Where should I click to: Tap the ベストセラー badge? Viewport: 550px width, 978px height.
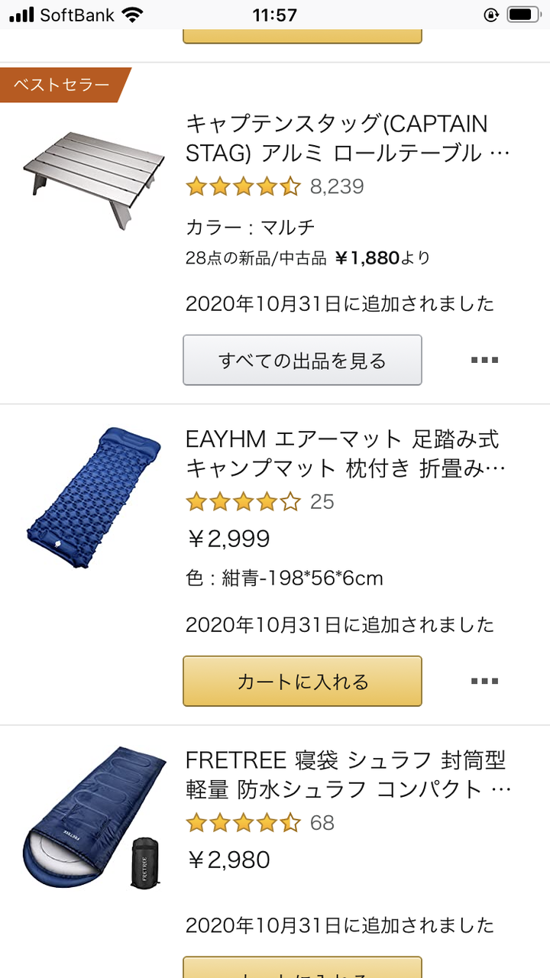(x=63, y=85)
